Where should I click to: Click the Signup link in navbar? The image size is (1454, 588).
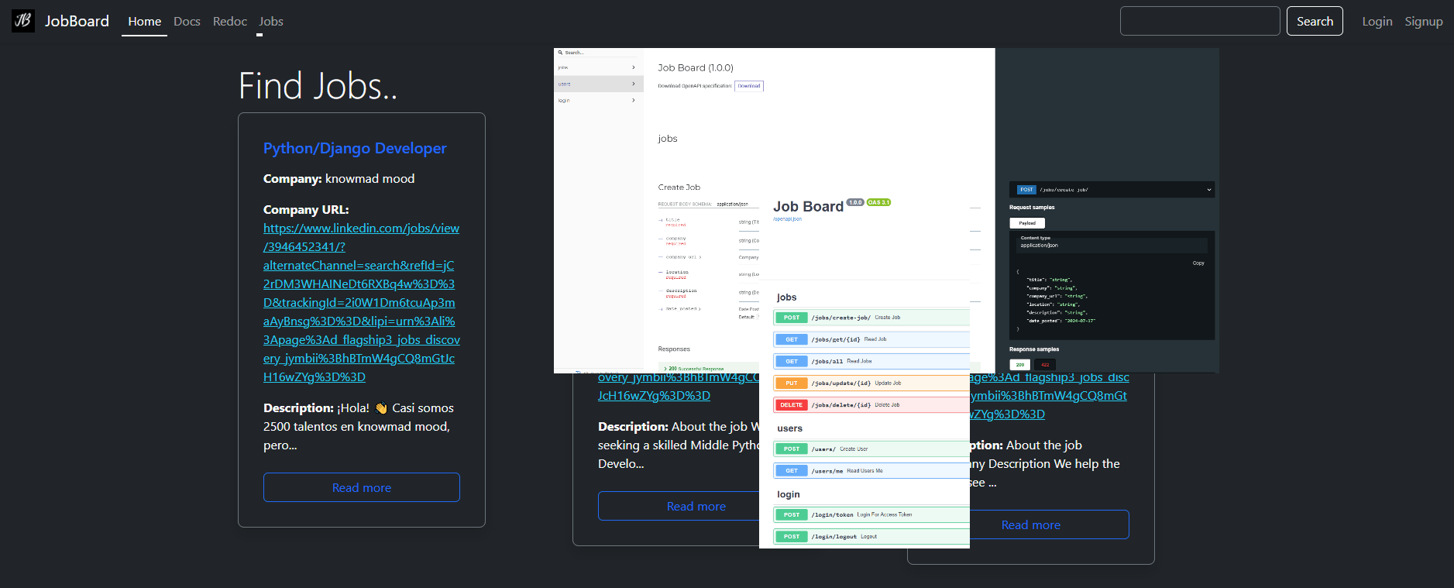coord(1423,22)
